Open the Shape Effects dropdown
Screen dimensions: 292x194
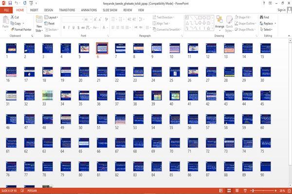[245, 29]
